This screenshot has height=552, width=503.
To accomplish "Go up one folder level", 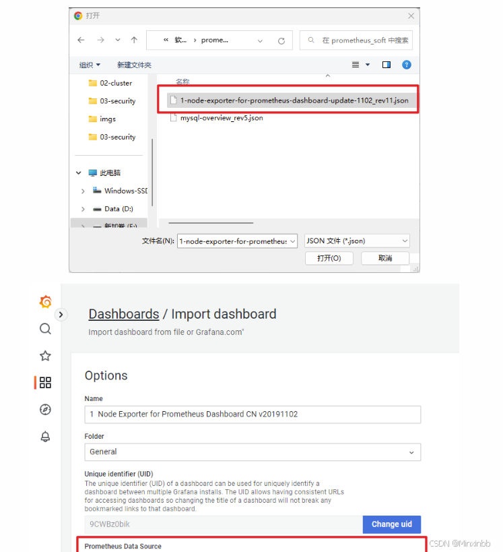I will [x=134, y=40].
